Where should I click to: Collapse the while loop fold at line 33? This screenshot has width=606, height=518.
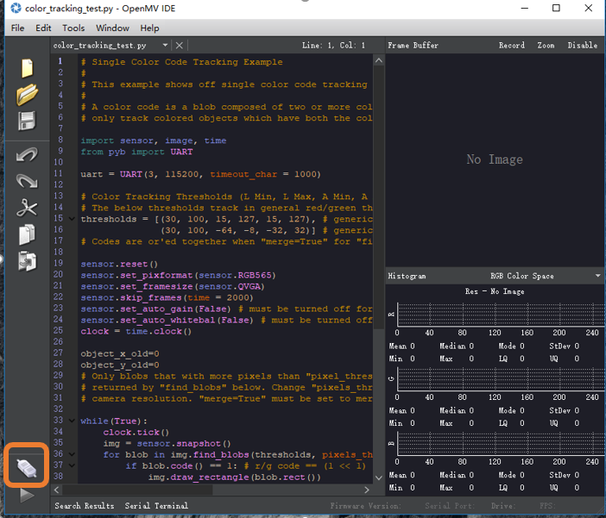point(72,421)
